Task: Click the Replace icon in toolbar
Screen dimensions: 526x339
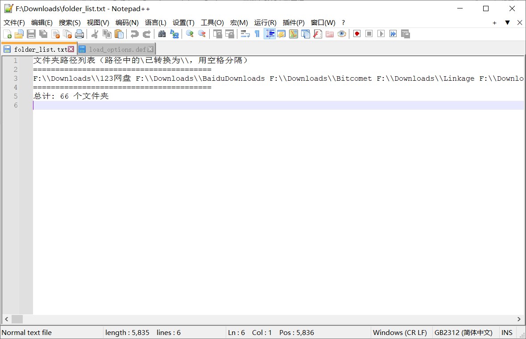Action: [x=174, y=34]
